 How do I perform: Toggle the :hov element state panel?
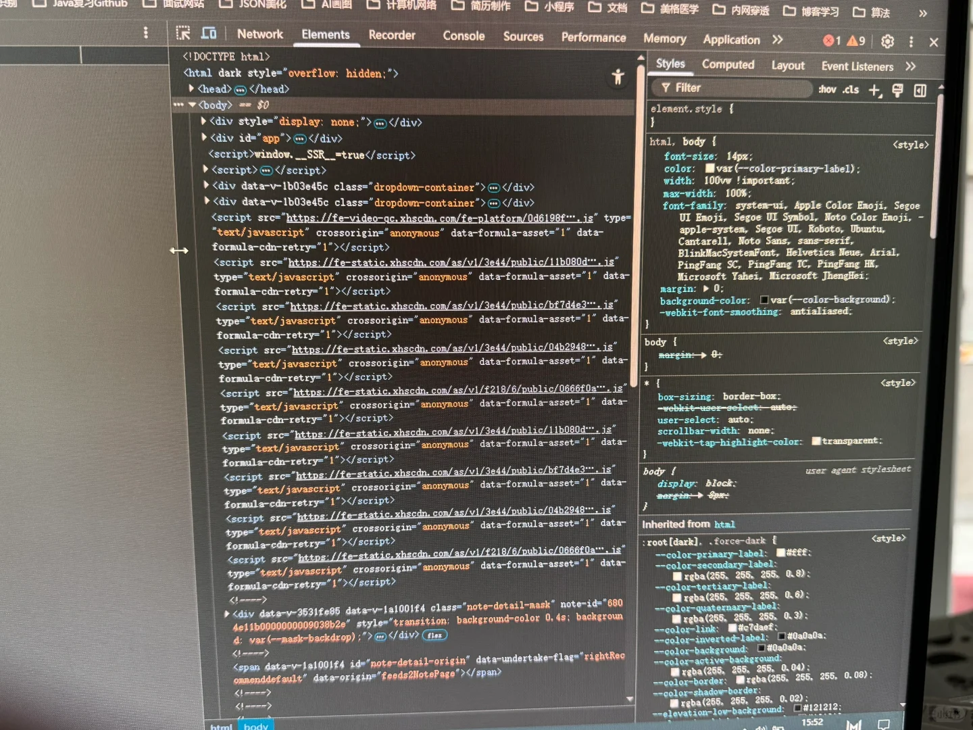827,89
